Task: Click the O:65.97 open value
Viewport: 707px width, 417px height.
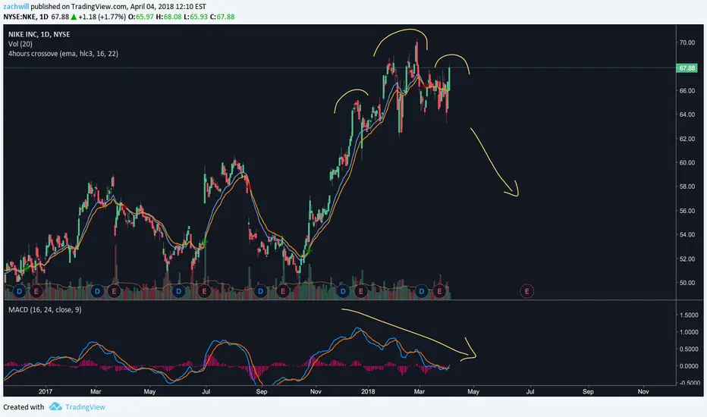Action: pyautogui.click(x=141, y=17)
